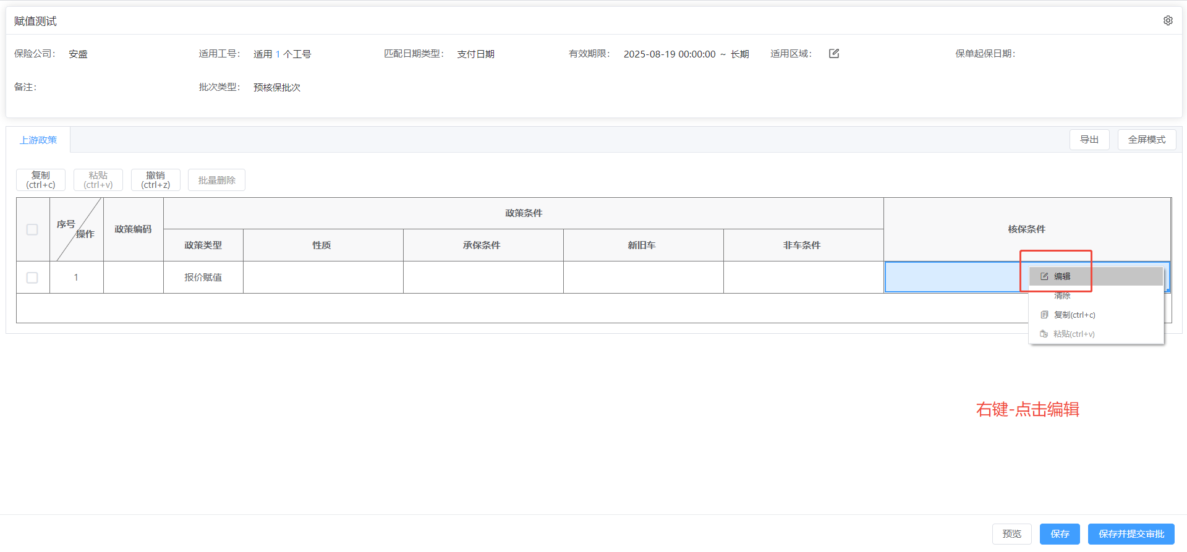Screen dimensions: 1187x552
Task: Enter 全屏模式 fullscreen mode
Action: coord(1147,140)
